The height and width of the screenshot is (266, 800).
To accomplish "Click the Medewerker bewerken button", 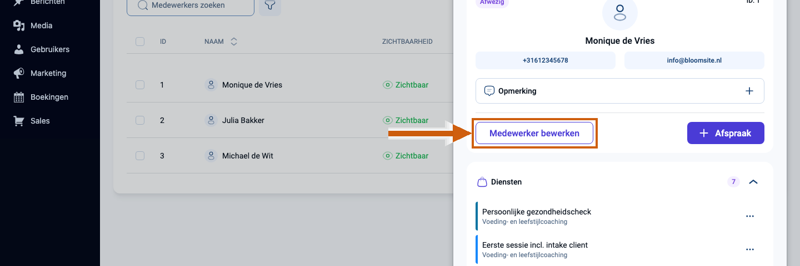I will pyautogui.click(x=534, y=133).
